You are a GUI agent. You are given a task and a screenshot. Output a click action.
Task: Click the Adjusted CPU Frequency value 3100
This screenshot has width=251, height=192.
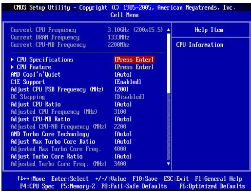(120, 112)
